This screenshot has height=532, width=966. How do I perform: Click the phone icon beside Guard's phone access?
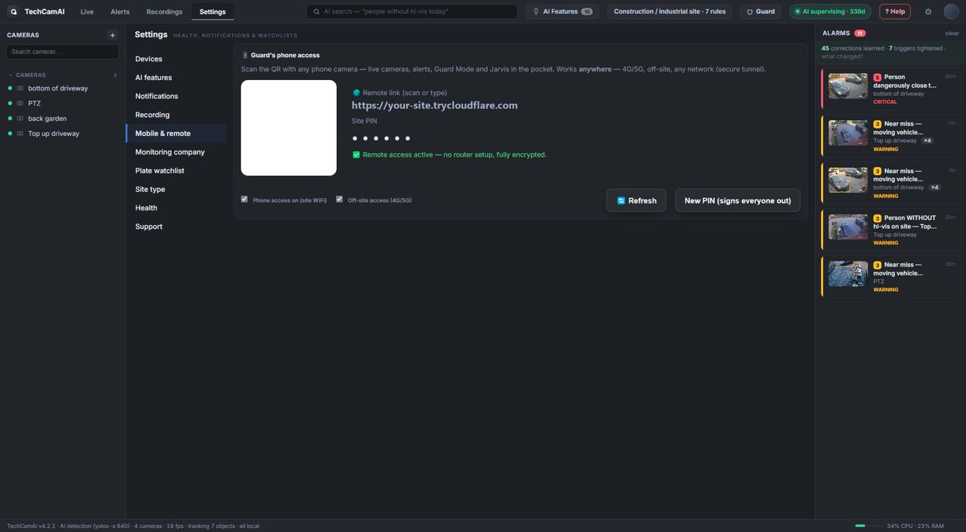pos(245,55)
